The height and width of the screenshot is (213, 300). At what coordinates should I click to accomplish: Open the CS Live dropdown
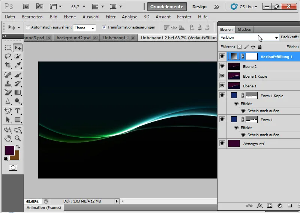(x=243, y=7)
